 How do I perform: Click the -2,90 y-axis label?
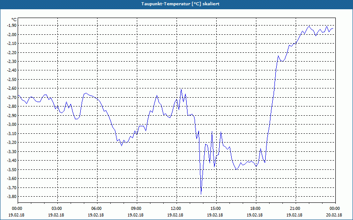click(x=12, y=115)
